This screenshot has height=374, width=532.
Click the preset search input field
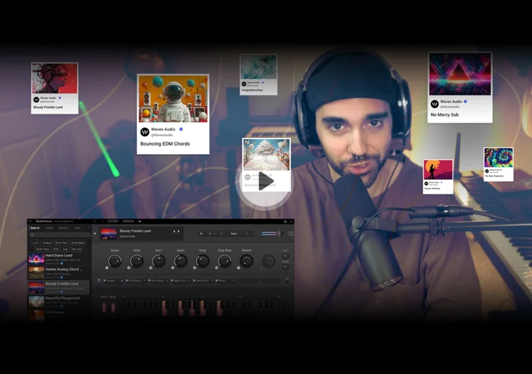coord(59,234)
